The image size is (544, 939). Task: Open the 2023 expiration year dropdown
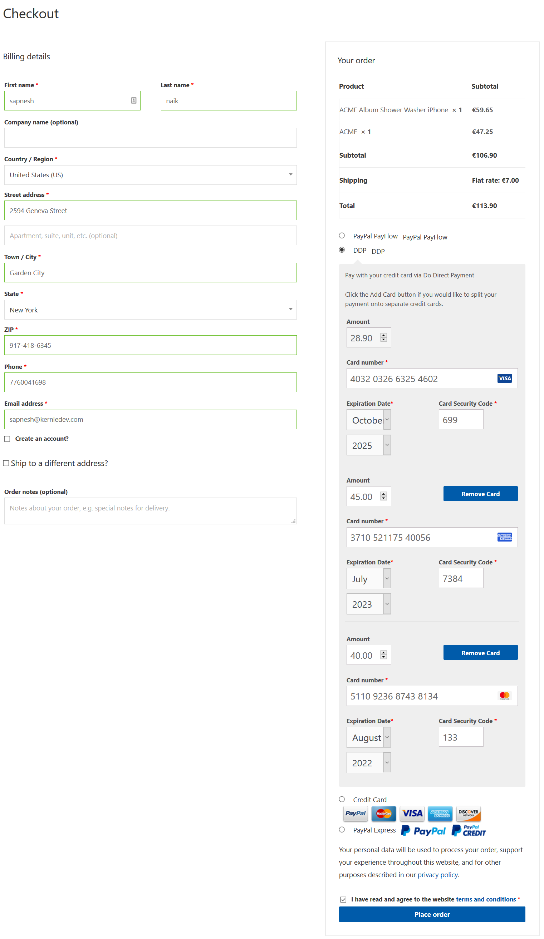pos(369,604)
